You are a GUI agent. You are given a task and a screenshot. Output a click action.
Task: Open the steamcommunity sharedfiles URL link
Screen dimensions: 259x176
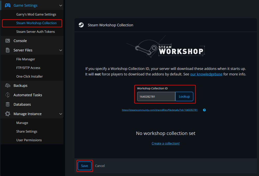pyautogui.click(x=160, y=110)
